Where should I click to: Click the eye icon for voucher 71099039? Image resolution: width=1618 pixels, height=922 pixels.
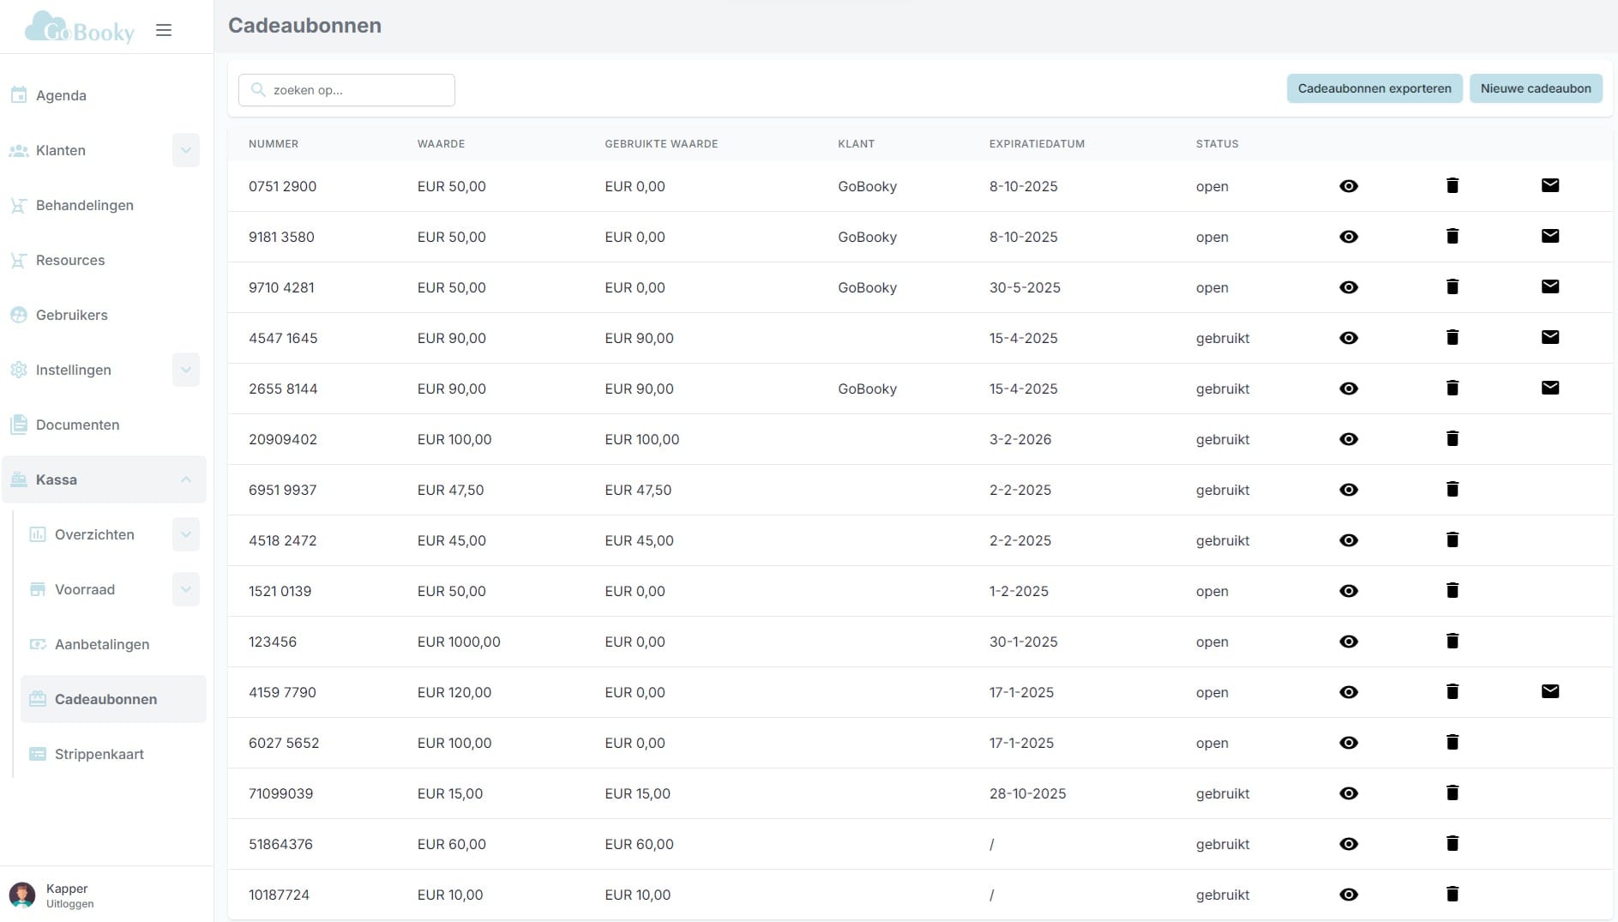coord(1348,793)
